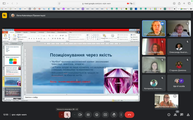Show the participants people list
193x120 pixels.
coord(175,115)
